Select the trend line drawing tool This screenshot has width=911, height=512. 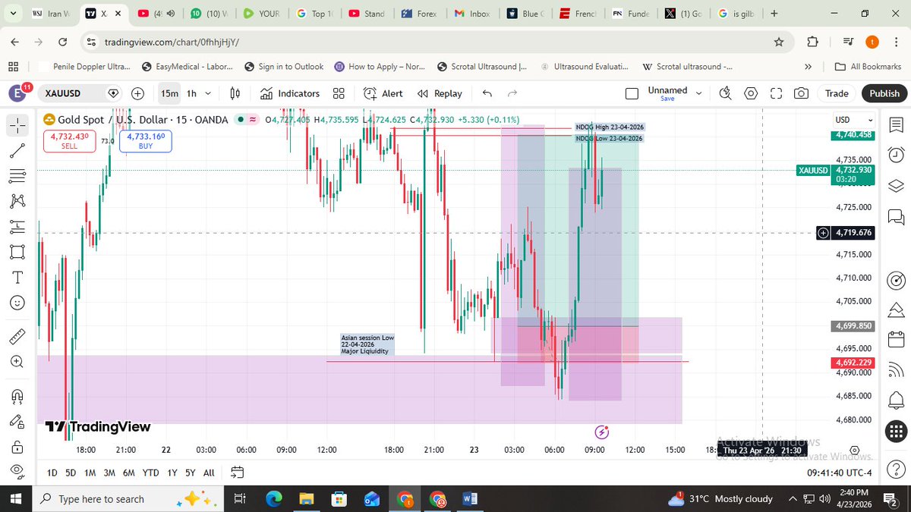(x=19, y=150)
